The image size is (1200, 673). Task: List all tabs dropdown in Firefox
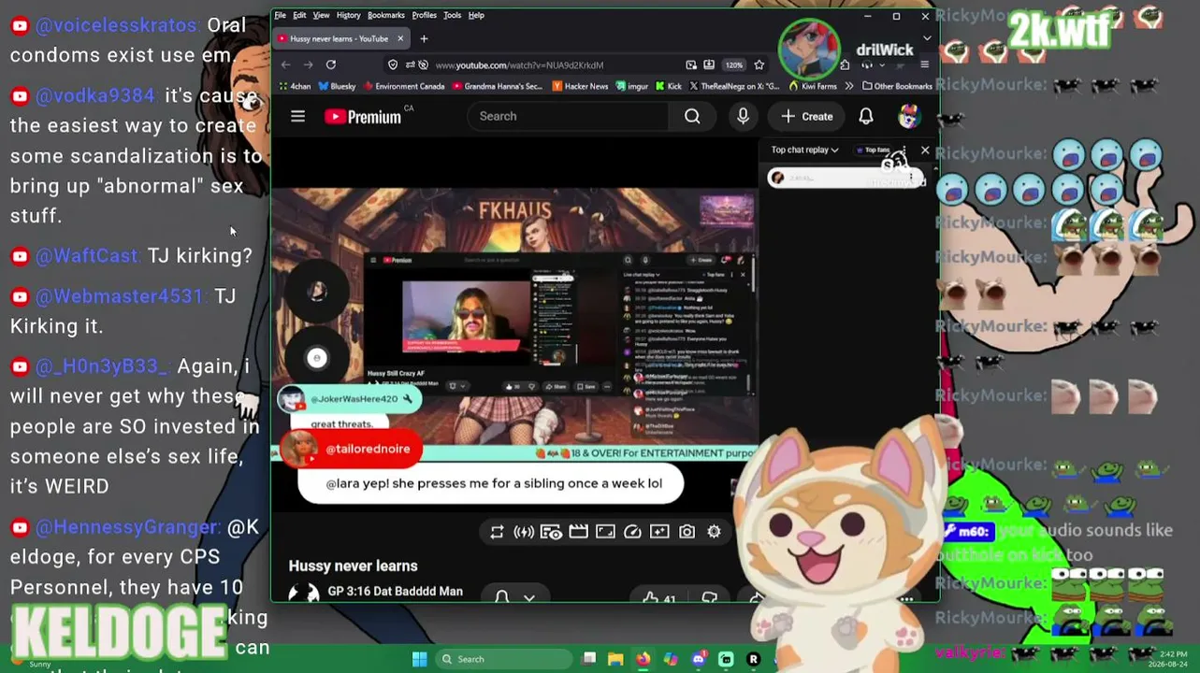926,38
